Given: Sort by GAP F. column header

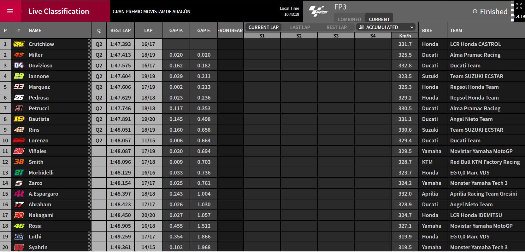Looking at the screenshot, I should point(204,30).
